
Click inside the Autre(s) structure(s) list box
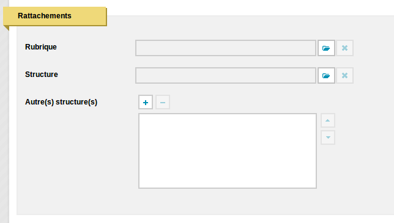[x=228, y=151]
